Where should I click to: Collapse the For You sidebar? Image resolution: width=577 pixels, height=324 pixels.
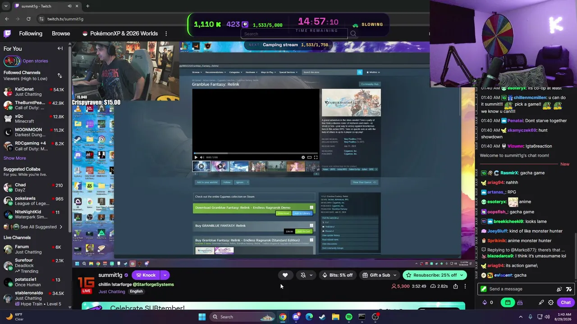point(60,49)
